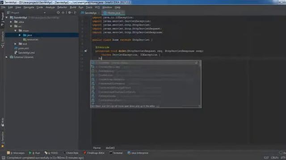This screenshot has width=286, height=160.
Task: Open the File menu
Action: 3,8
